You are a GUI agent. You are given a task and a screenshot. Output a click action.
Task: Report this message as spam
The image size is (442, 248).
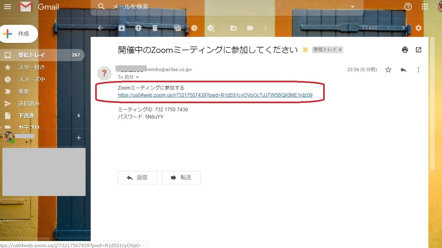pos(138,28)
